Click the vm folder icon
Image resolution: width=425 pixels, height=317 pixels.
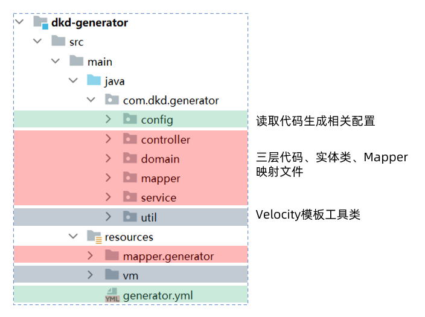(x=112, y=275)
